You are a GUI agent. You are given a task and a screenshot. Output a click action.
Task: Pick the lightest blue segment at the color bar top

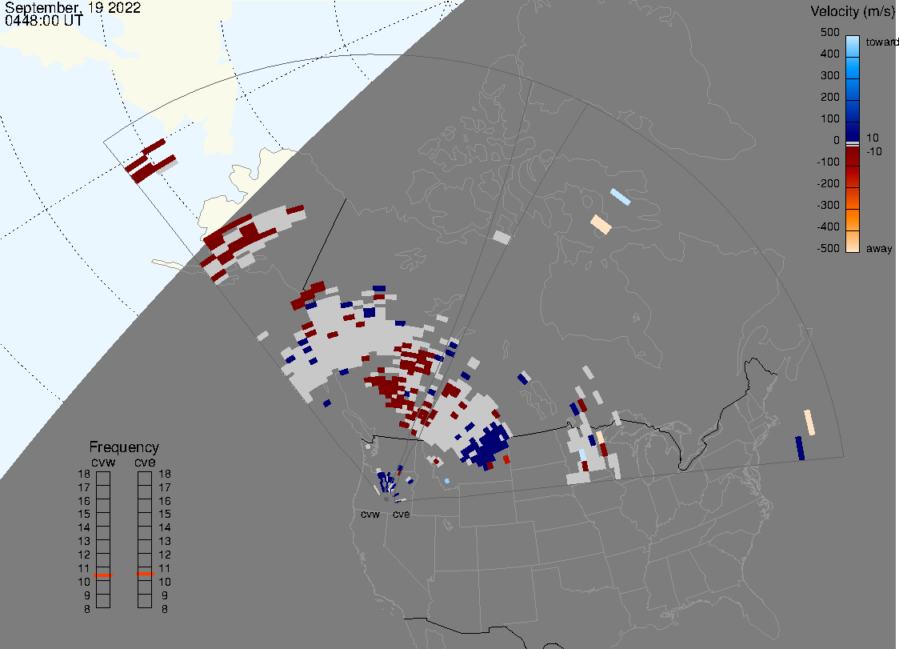(x=853, y=46)
